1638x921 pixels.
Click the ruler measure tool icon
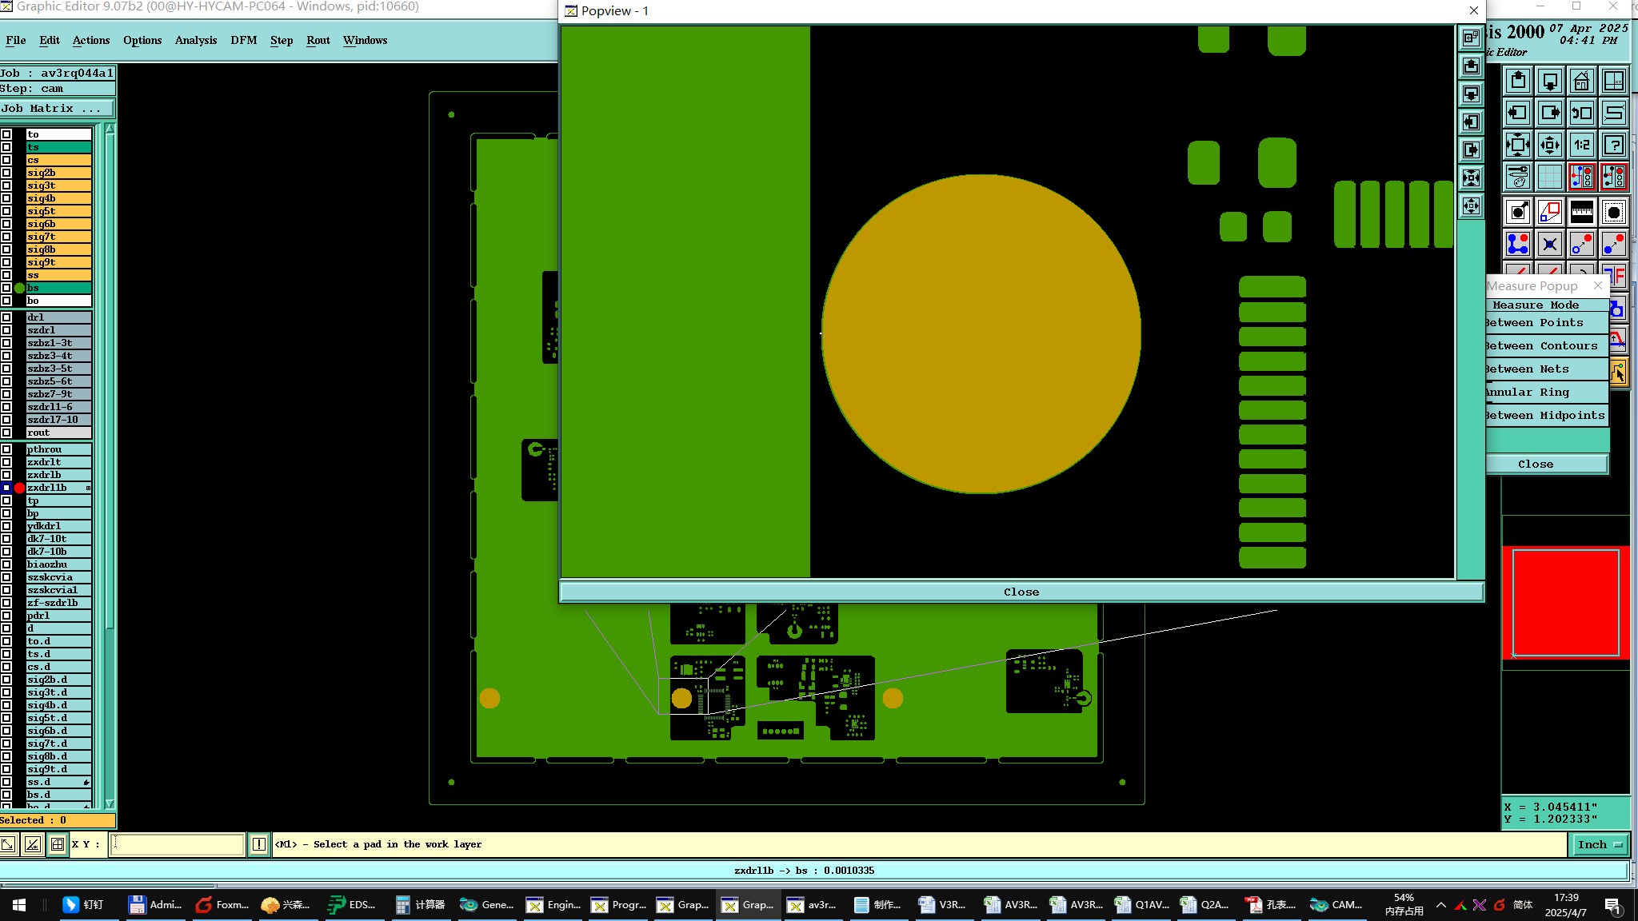1581,212
